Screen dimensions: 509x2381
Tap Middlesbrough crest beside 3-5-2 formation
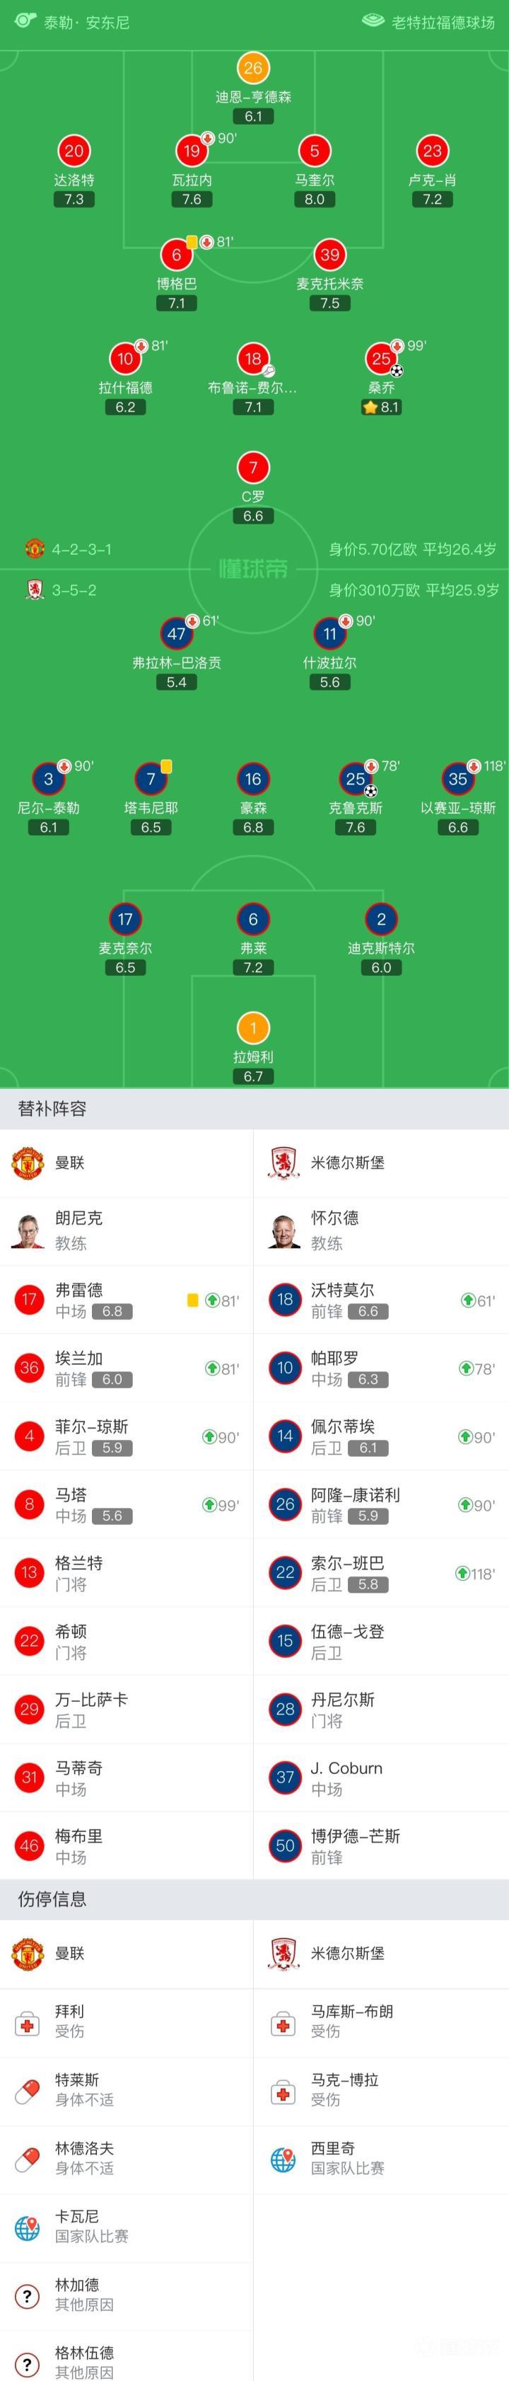[34, 589]
